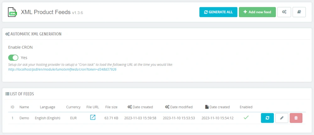Image resolution: width=314 pixels, height=135 pixels.
Task: Click the ID column header
Action: coord(13,107)
